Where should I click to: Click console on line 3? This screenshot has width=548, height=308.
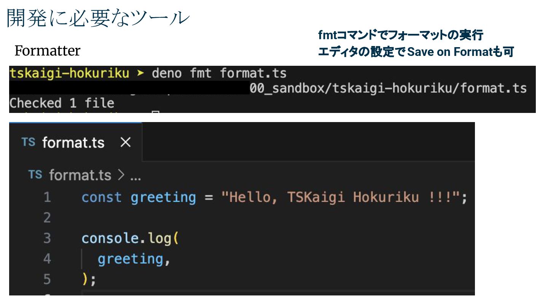tap(109, 238)
